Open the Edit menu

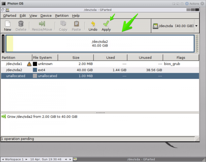(23, 16)
